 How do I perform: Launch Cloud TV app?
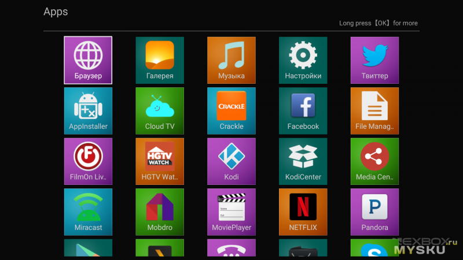point(160,111)
